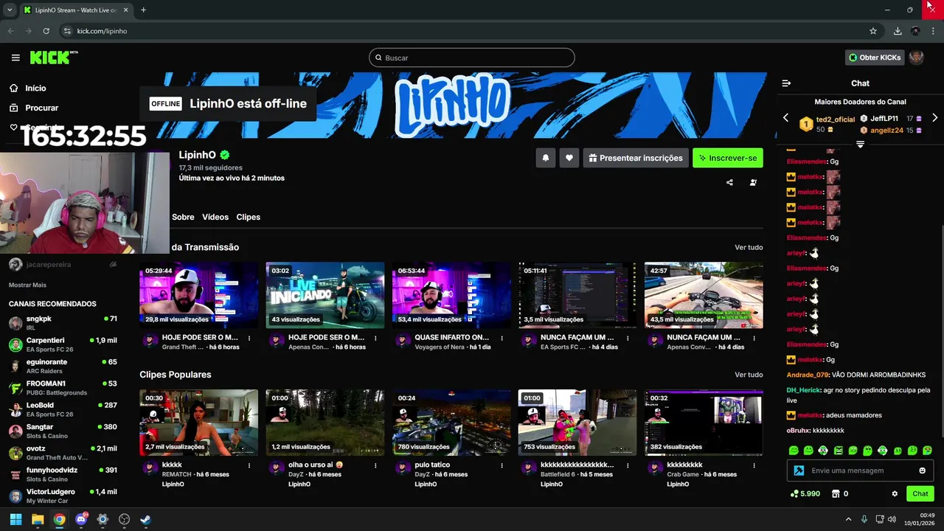Click Presentear inscrições gift button
This screenshot has height=531, width=944.
point(634,158)
